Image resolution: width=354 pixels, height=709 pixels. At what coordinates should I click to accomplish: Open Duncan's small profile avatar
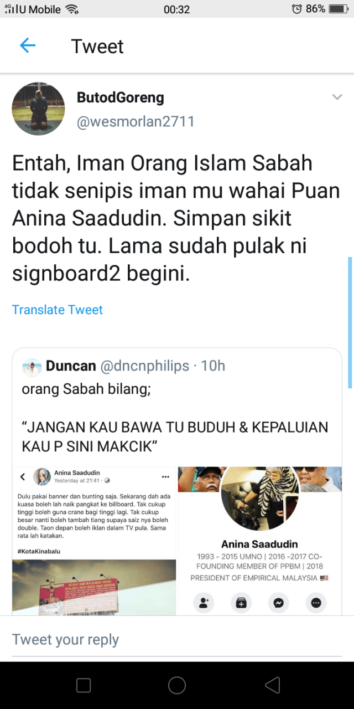32,367
